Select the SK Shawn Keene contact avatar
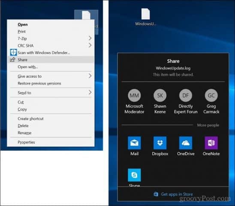 (x=160, y=95)
